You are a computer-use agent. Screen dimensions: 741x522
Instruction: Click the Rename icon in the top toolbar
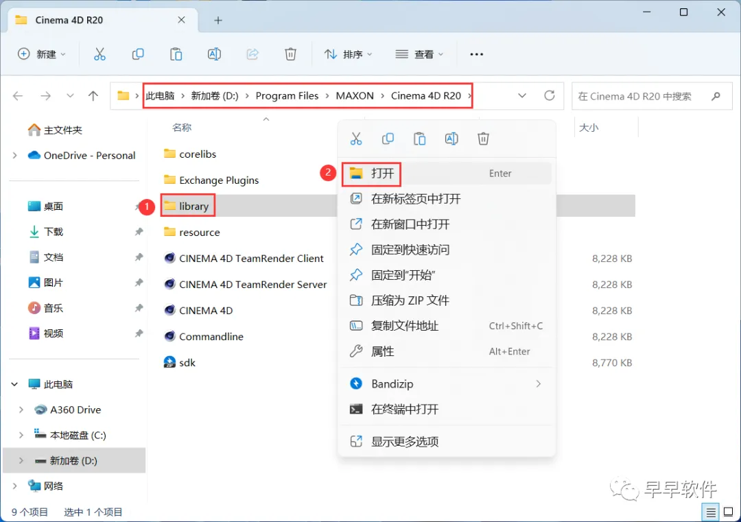[214, 54]
